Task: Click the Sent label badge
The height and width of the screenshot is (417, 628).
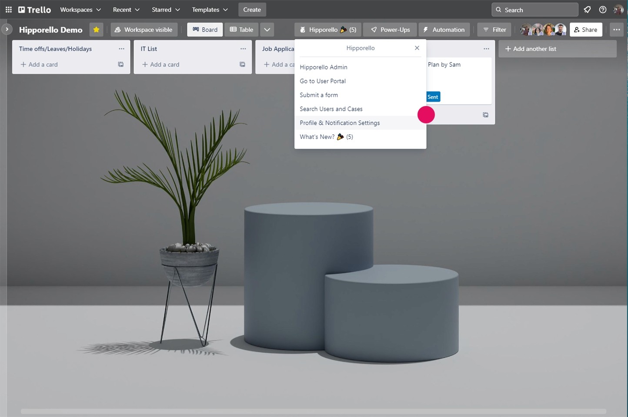Action: pos(433,97)
